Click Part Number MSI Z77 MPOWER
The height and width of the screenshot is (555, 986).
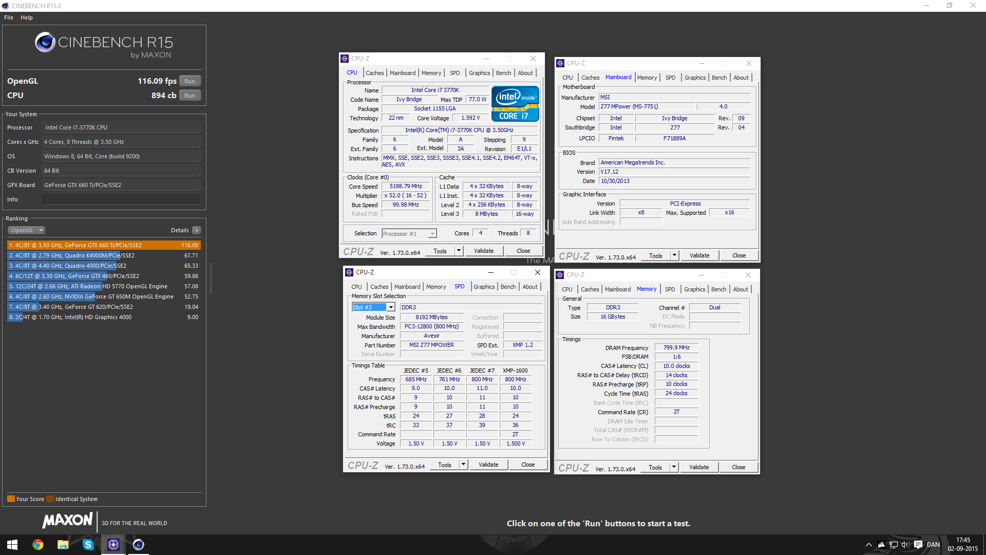[x=431, y=345]
